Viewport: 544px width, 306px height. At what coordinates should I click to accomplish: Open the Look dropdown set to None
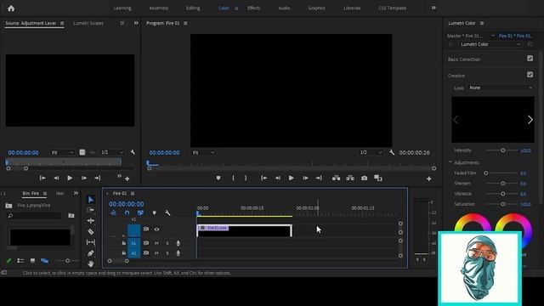(x=501, y=88)
